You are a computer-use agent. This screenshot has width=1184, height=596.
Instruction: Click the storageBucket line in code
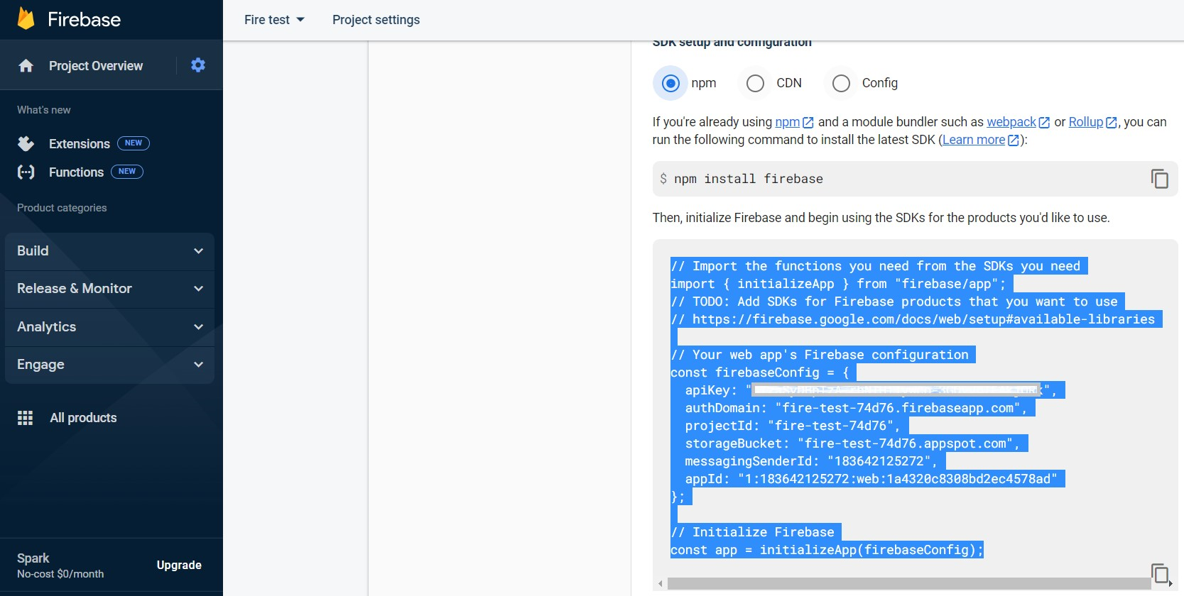(x=852, y=443)
